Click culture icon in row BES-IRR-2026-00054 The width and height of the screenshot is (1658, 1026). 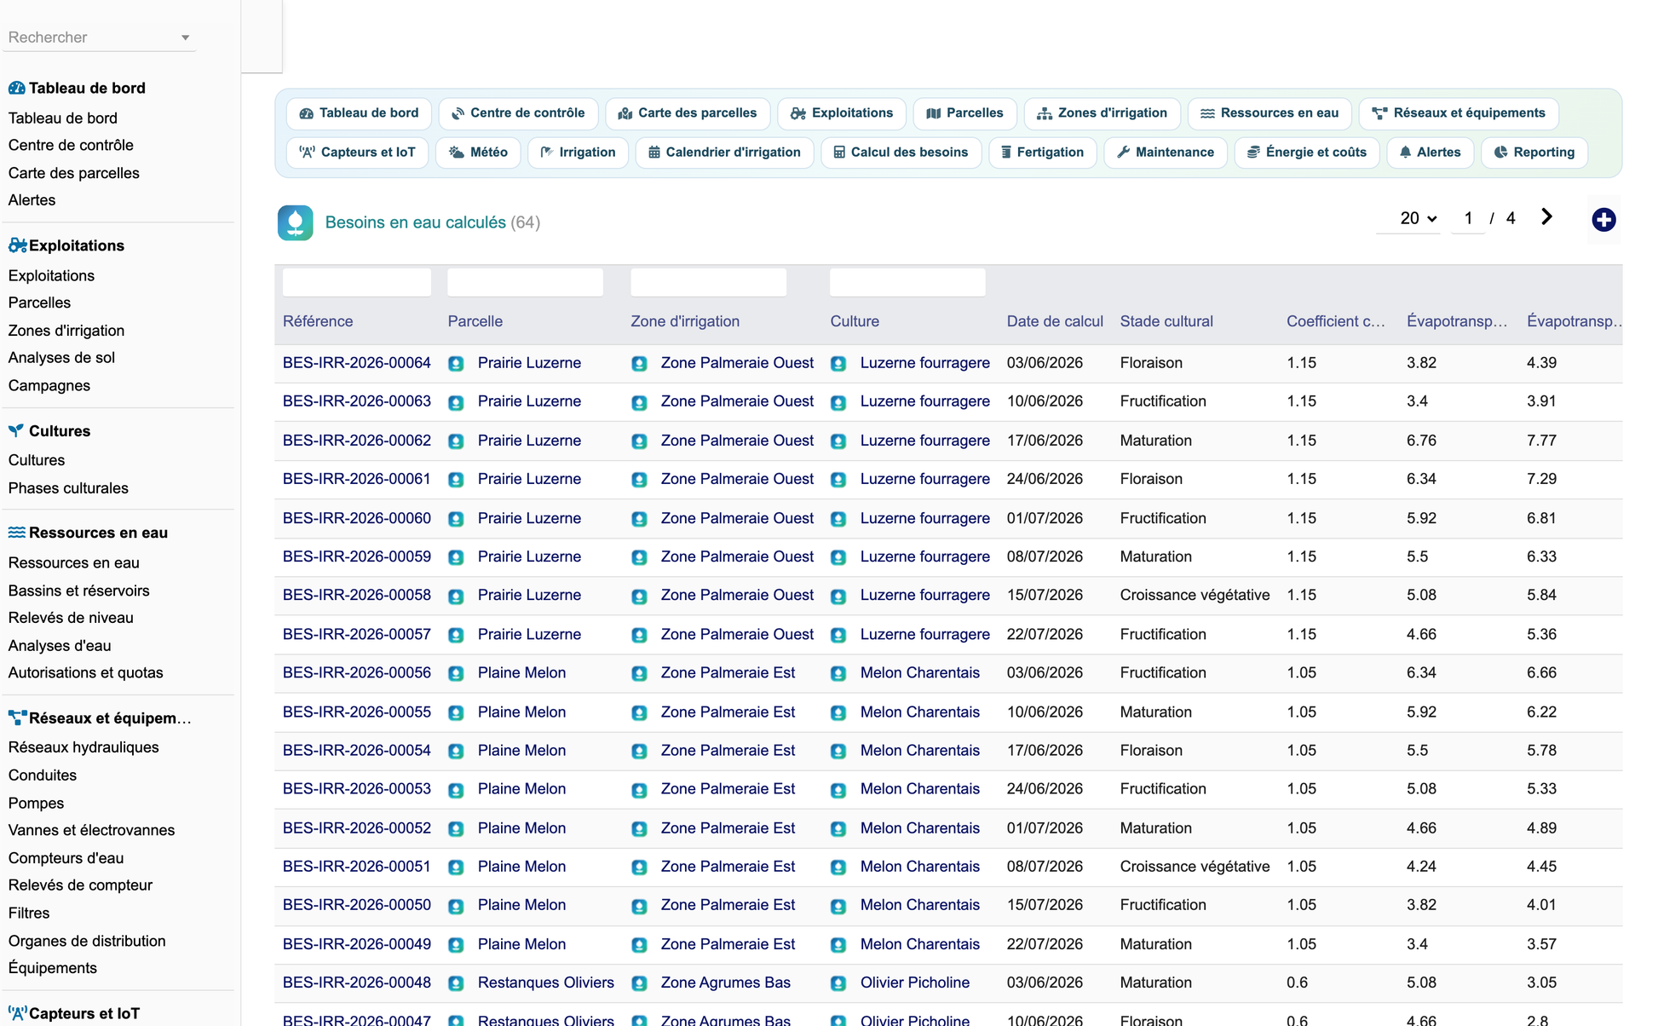tap(838, 752)
